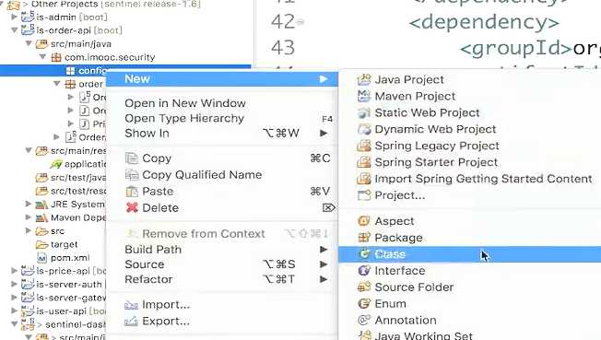601x340 pixels.
Task: Click Import... in context menu
Action: tap(166, 304)
